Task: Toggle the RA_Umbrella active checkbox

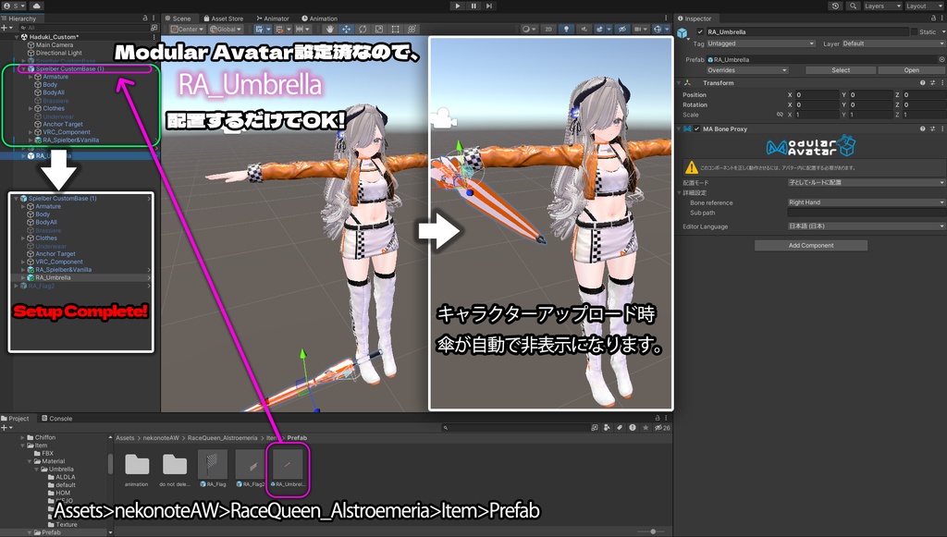Action: tap(700, 32)
